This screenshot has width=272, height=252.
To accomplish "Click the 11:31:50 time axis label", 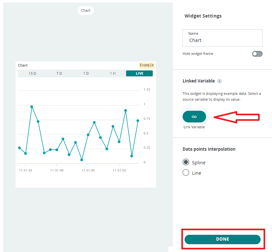I will [x=119, y=170].
